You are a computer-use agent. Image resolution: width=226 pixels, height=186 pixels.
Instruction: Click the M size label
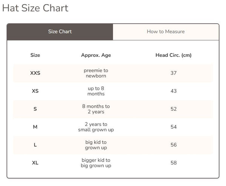point(35,127)
